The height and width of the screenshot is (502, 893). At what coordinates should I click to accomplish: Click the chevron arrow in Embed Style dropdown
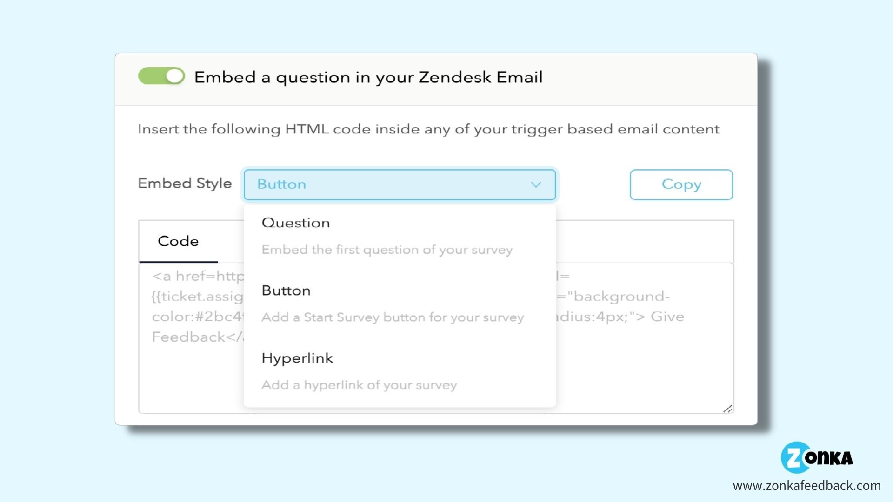[536, 185]
